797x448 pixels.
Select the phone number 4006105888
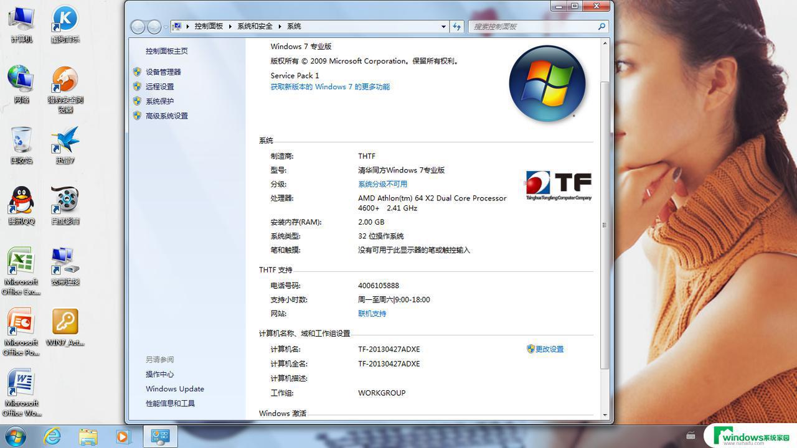(379, 286)
